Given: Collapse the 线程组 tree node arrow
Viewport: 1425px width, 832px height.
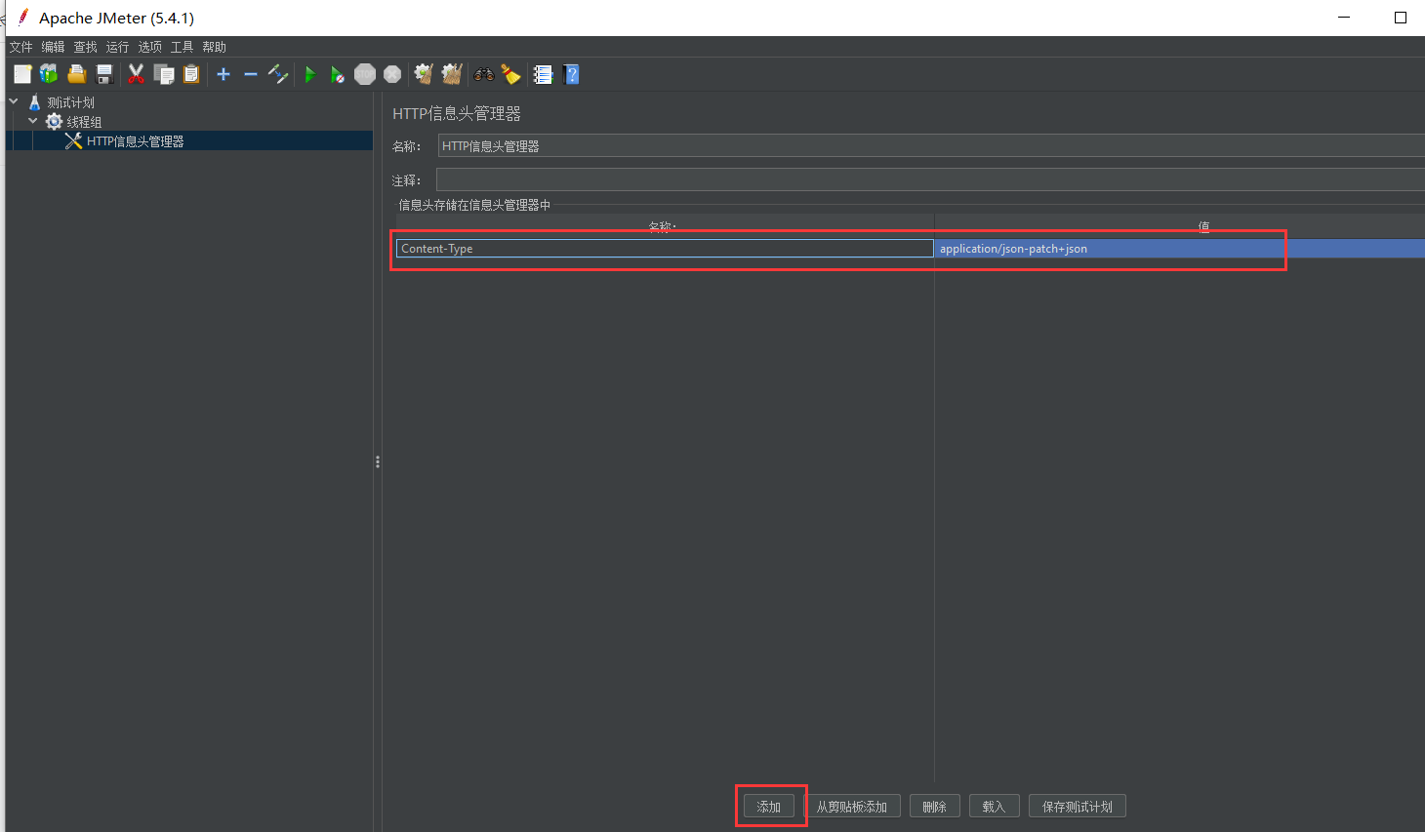Looking at the screenshot, I should pyautogui.click(x=33, y=121).
